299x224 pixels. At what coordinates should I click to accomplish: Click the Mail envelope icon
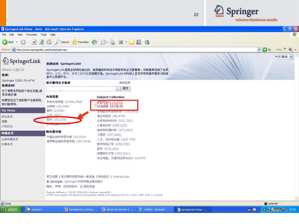point(103,42)
